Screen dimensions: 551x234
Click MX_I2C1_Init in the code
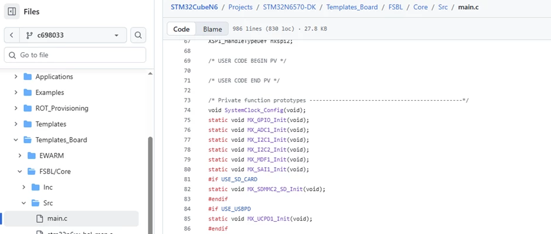267,140
